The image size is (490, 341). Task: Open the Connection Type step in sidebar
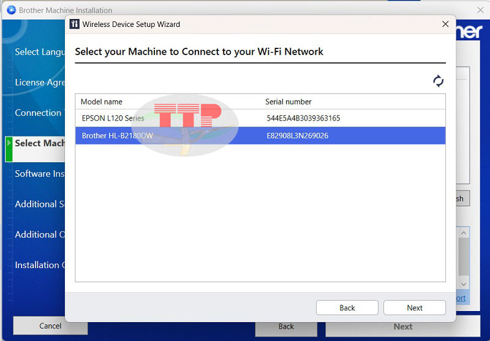[x=40, y=113]
